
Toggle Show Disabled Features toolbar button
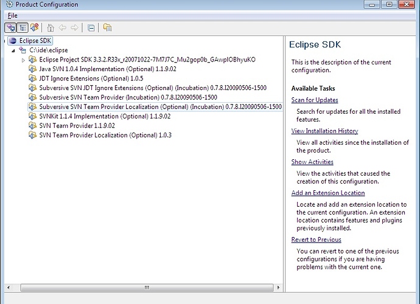[34, 27]
